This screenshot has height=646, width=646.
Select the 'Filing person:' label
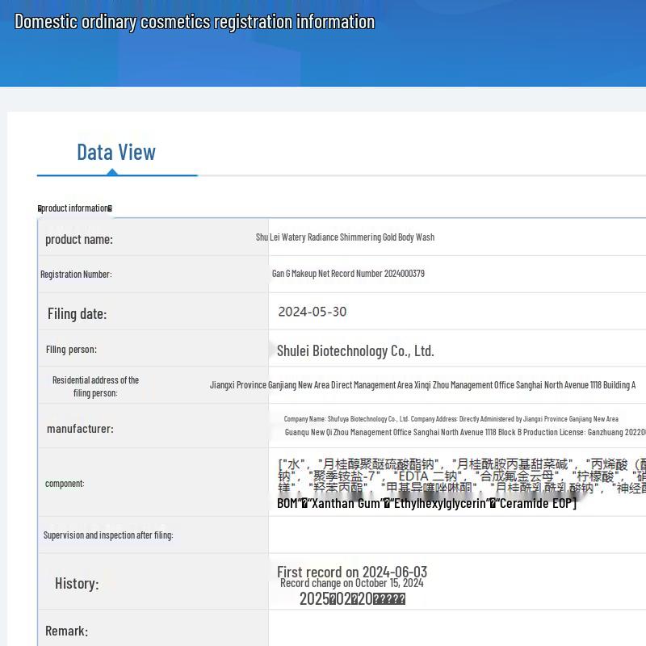(71, 350)
